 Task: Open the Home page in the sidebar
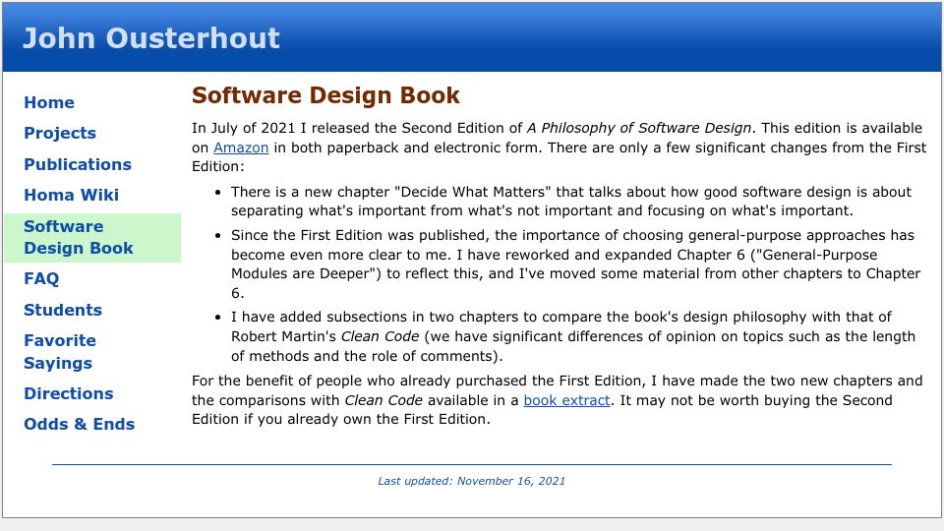(x=49, y=103)
